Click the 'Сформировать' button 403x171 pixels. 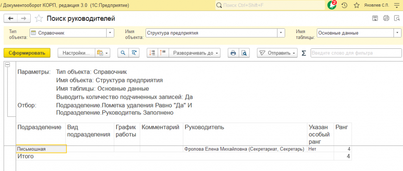(x=27, y=53)
